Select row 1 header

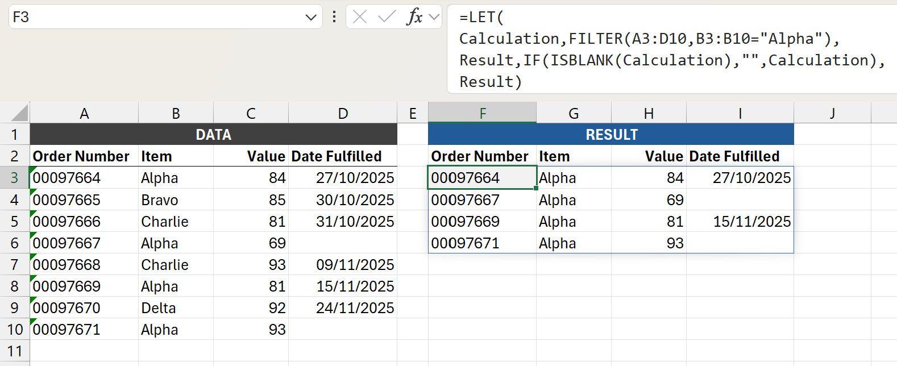[x=15, y=135]
